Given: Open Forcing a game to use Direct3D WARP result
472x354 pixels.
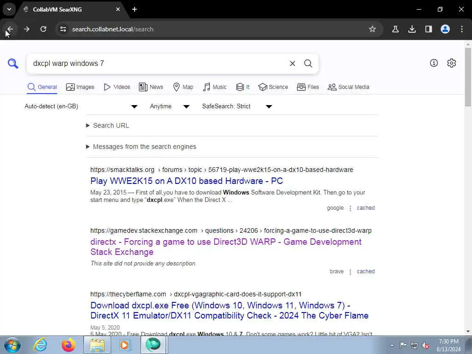Looking at the screenshot, I should tap(226, 247).
